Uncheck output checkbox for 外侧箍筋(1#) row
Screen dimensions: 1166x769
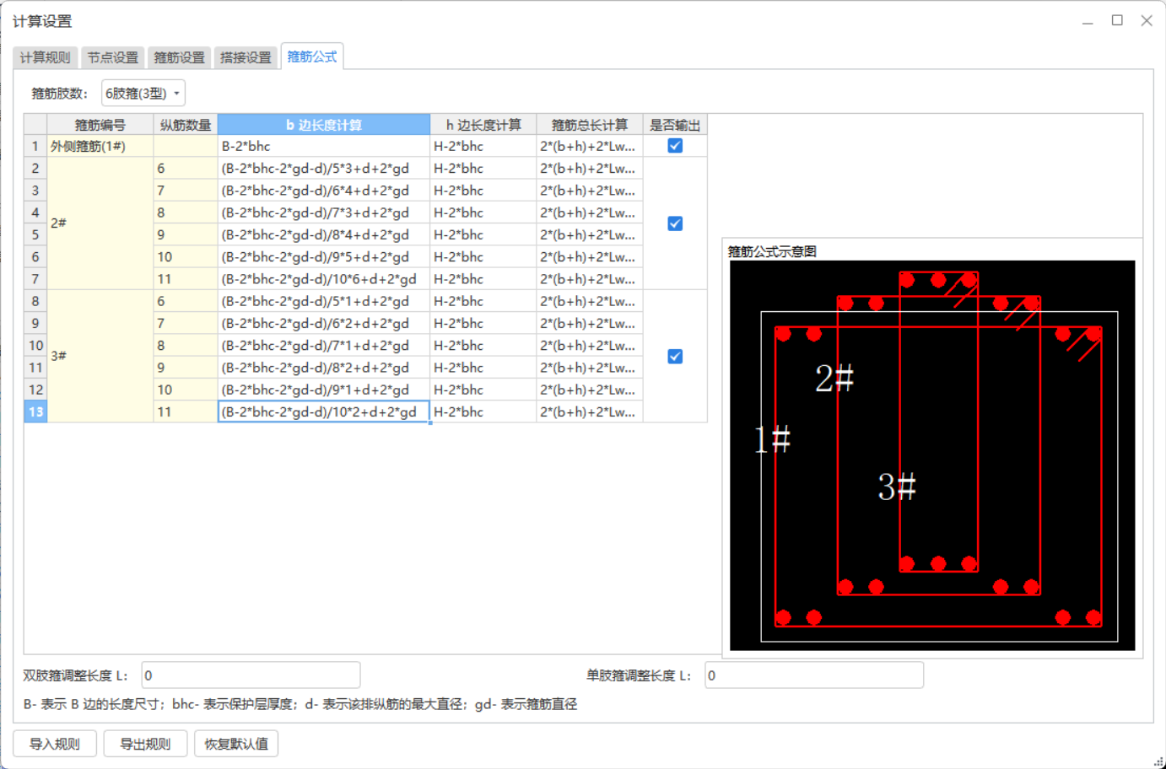pos(675,146)
